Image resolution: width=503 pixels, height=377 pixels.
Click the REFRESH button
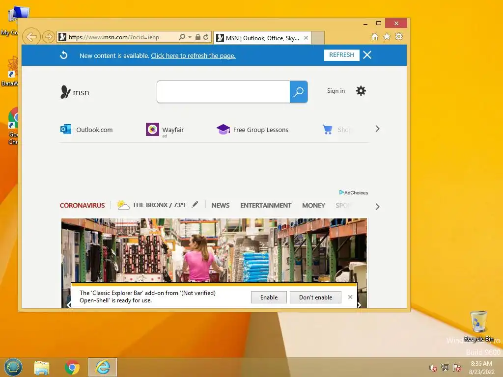(342, 55)
